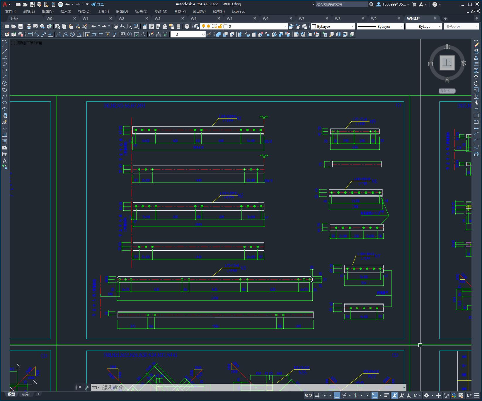Select the Table tool in left toolbar
This screenshot has width=482, height=401.
click(x=5, y=154)
